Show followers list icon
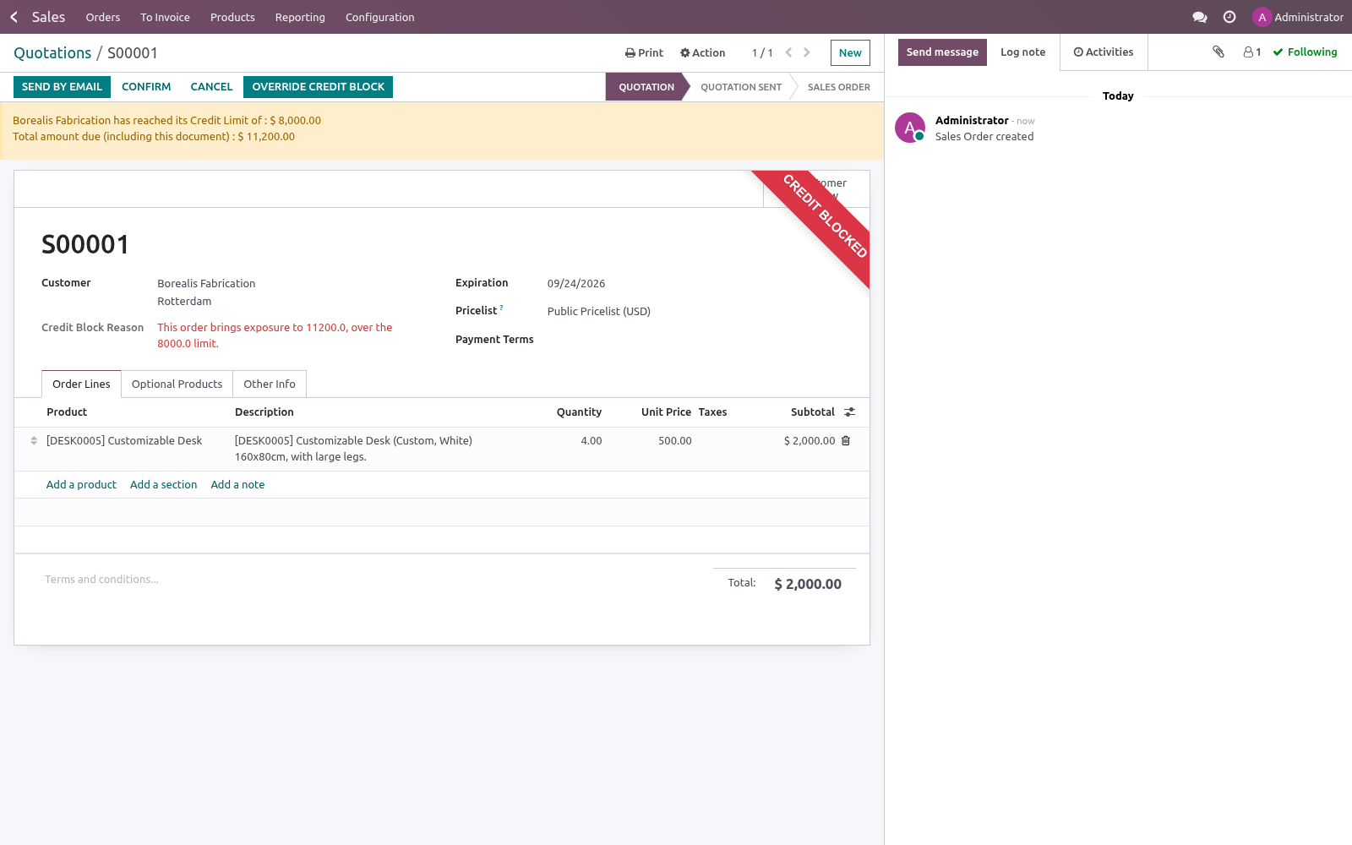 (1252, 52)
